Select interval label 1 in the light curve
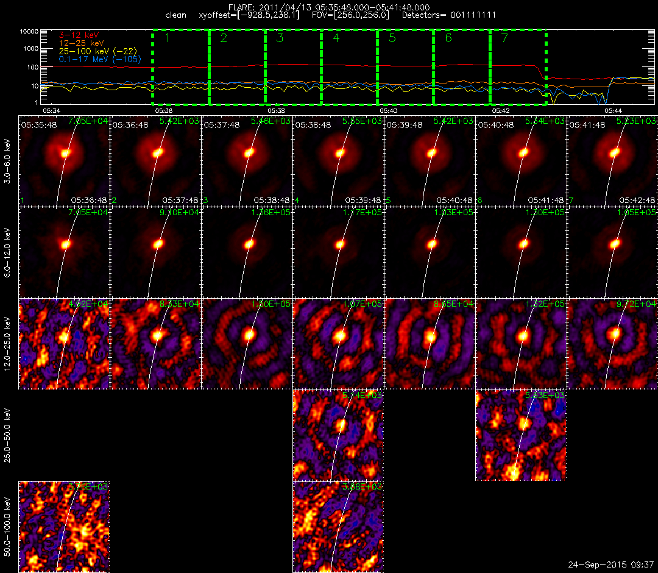 (x=168, y=38)
